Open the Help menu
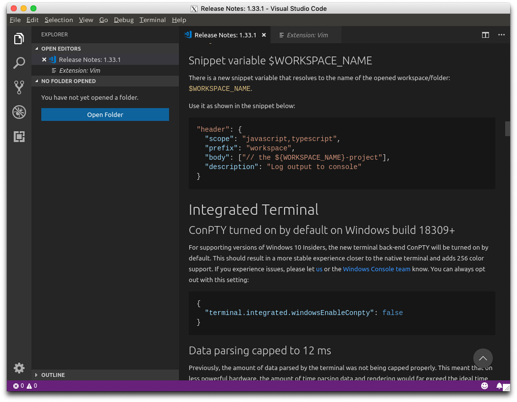Image resolution: width=517 pixels, height=402 pixels. [179, 20]
